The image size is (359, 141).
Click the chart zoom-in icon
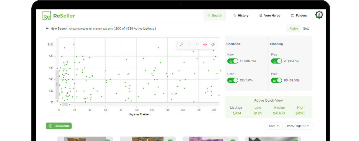tap(190, 44)
